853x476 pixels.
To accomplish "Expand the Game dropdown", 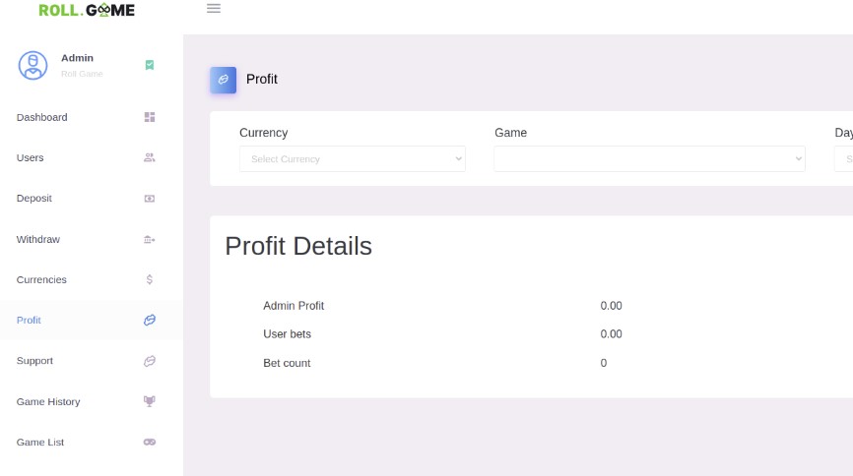I will coord(649,158).
